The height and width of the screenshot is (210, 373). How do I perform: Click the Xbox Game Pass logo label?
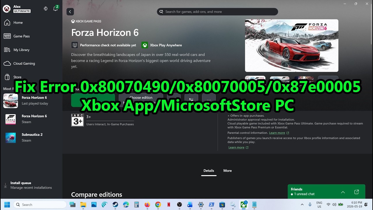point(86,21)
